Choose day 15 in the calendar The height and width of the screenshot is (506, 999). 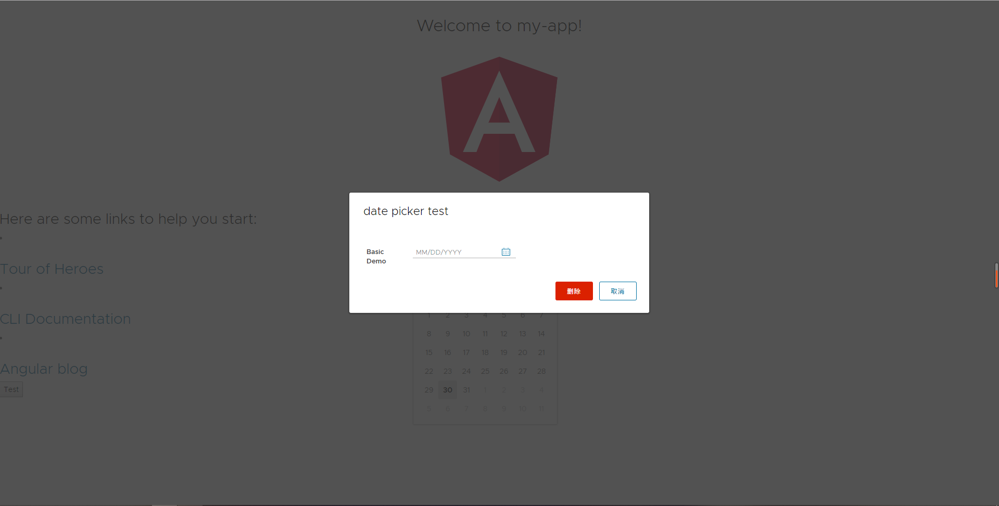tap(429, 352)
